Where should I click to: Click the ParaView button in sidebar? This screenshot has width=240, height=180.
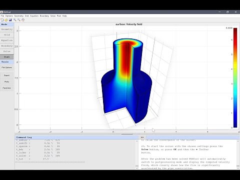pos(7,88)
